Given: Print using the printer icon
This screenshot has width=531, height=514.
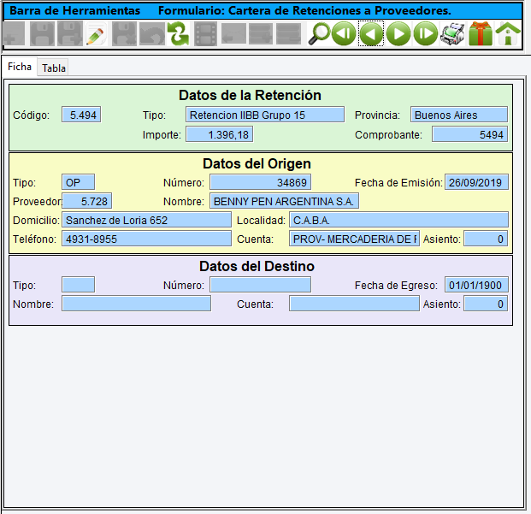Looking at the screenshot, I should pyautogui.click(x=453, y=33).
